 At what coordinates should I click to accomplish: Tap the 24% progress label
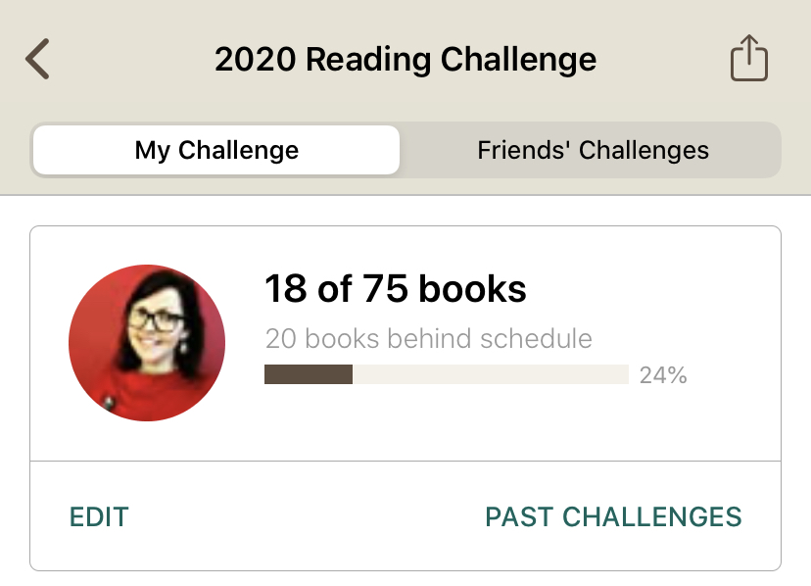coord(663,375)
